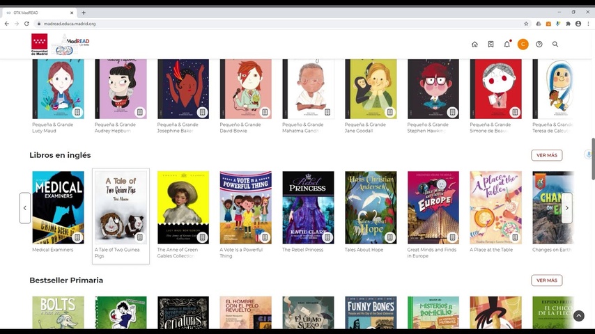Click VER MÁS for Libros en inglés
The width and height of the screenshot is (595, 334).
pos(547,155)
